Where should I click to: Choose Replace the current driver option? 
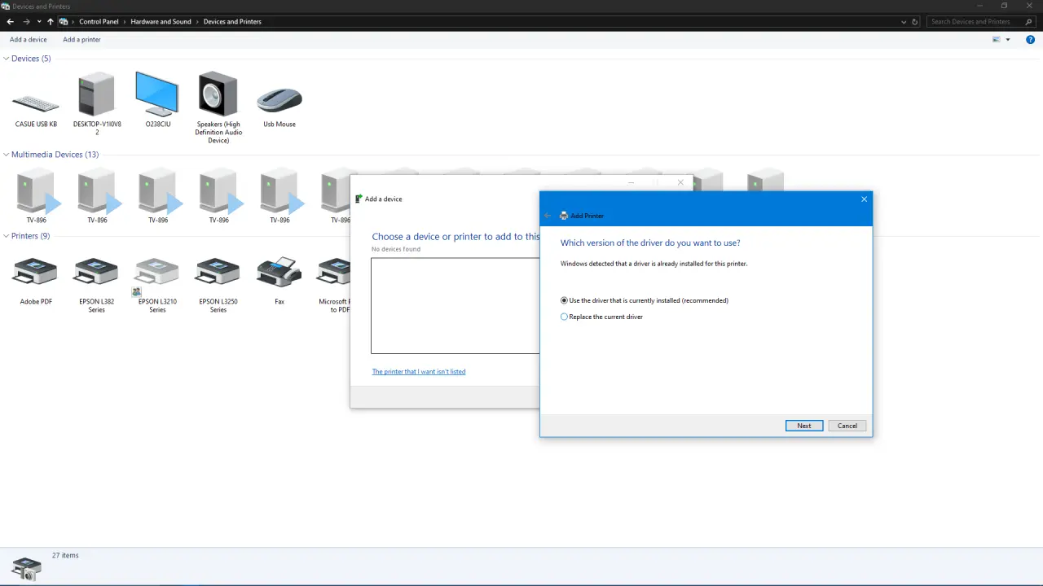pyautogui.click(x=601, y=317)
